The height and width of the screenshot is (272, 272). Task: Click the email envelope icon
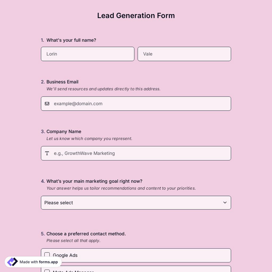[x=47, y=104]
